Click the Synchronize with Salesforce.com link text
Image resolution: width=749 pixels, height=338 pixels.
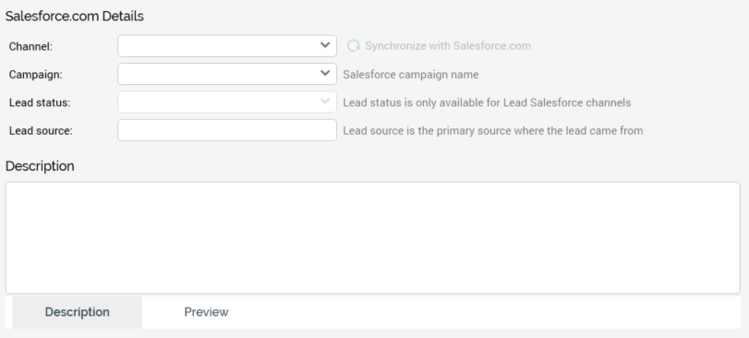click(x=448, y=46)
